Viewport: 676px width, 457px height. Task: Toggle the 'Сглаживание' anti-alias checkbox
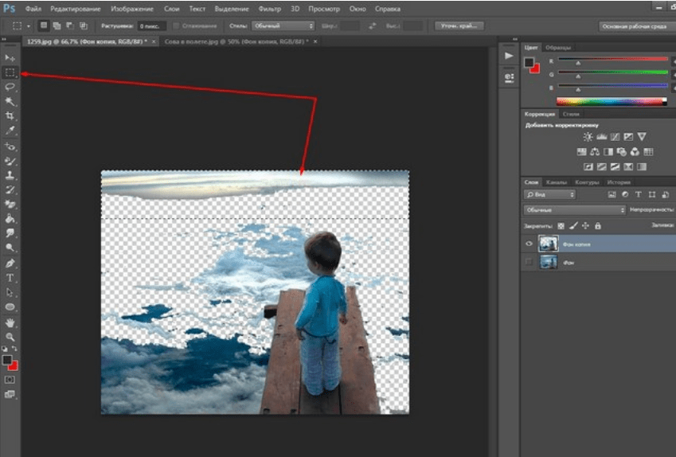[x=176, y=26]
